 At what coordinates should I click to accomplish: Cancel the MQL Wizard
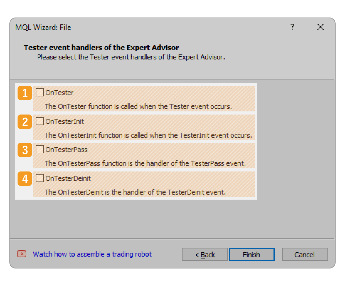click(x=305, y=254)
